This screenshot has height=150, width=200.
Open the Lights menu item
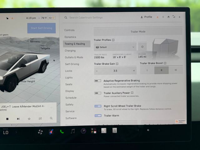point(69,77)
